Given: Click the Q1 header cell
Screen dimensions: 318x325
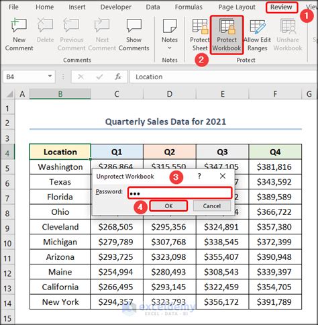Looking at the screenshot, I should point(117,152).
